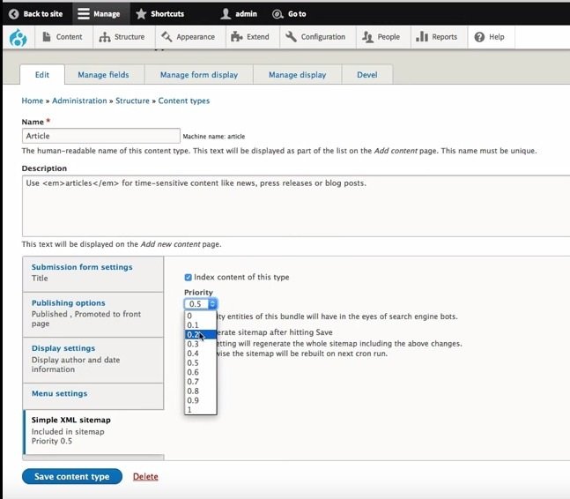570x499 pixels.
Task: Select priority 1 from the dropdown
Action: point(189,409)
